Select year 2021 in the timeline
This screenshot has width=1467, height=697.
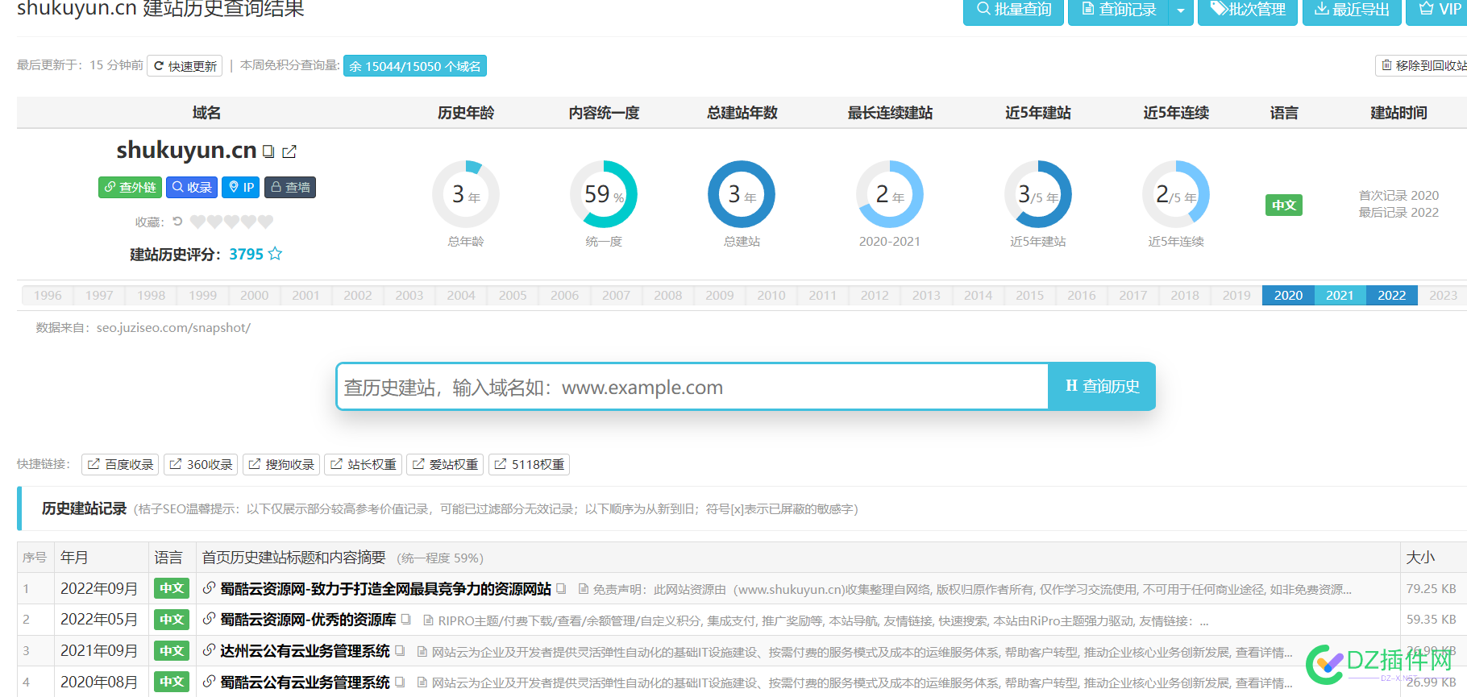(1340, 296)
